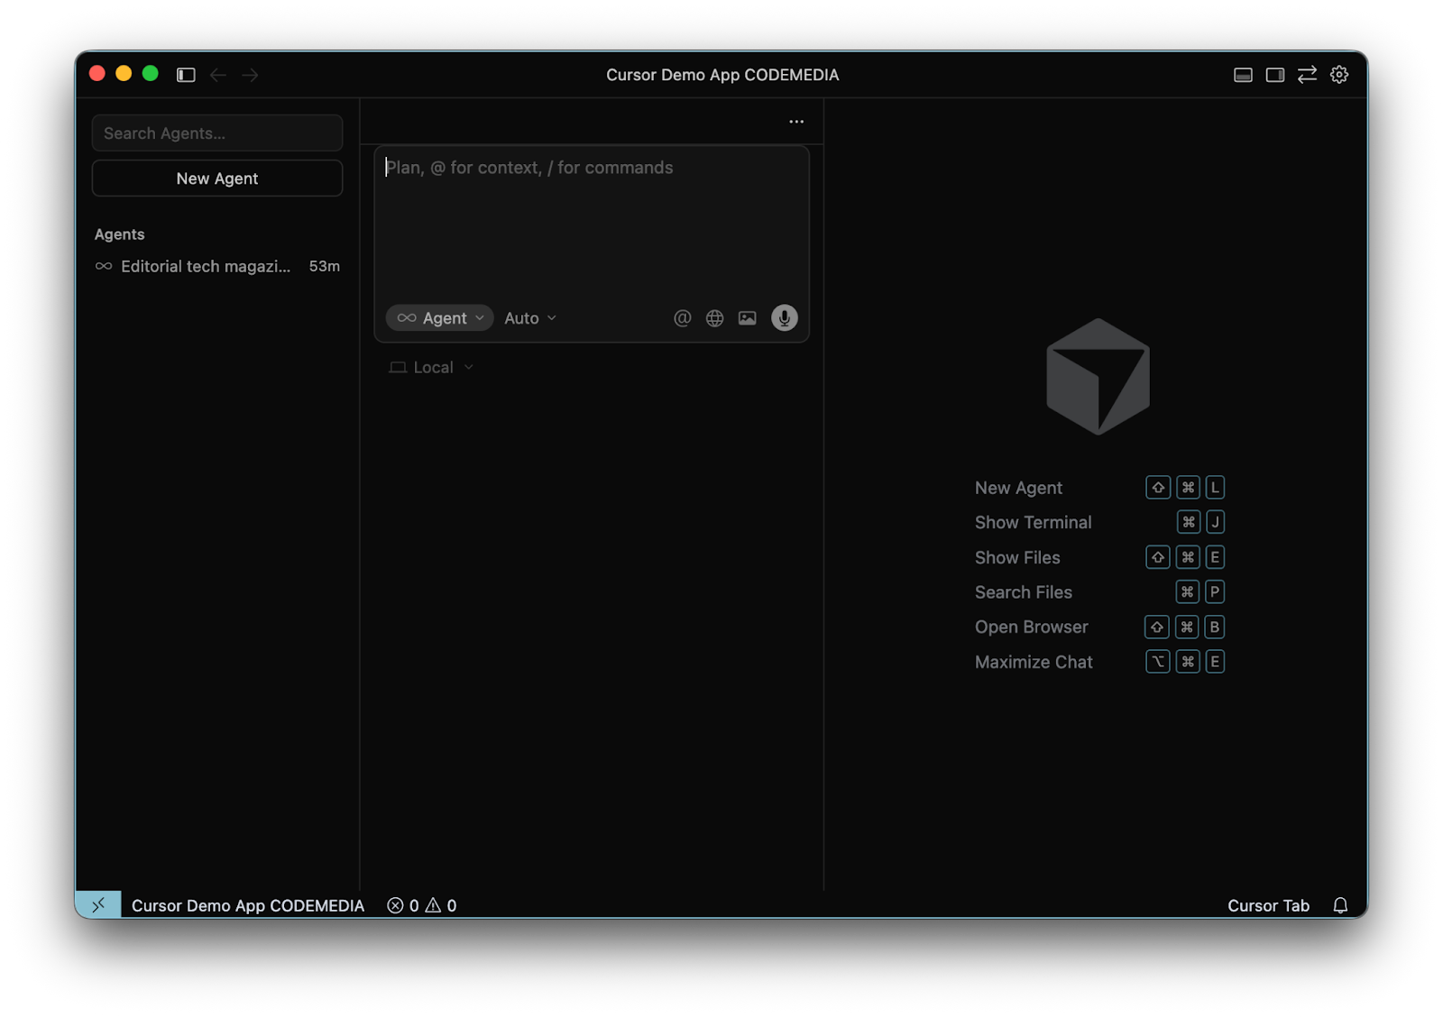Click the globe web search icon
The height and width of the screenshot is (1017, 1443).
tap(714, 318)
